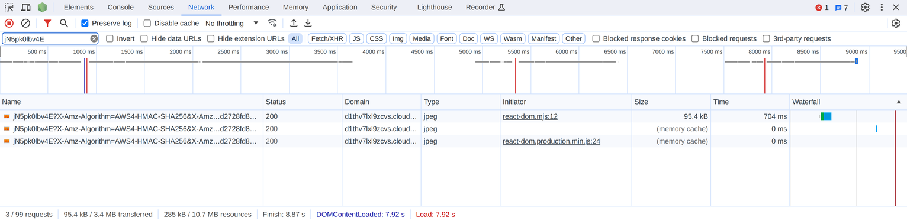Enable Blocked response cookies filter

[x=596, y=38]
